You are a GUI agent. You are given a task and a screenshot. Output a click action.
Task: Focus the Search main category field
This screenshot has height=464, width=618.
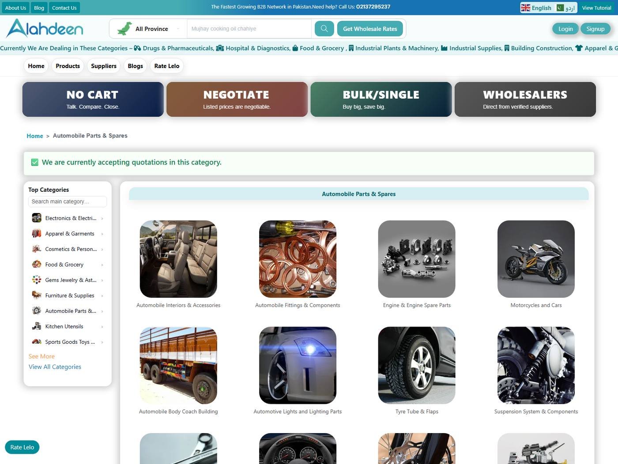(x=68, y=202)
